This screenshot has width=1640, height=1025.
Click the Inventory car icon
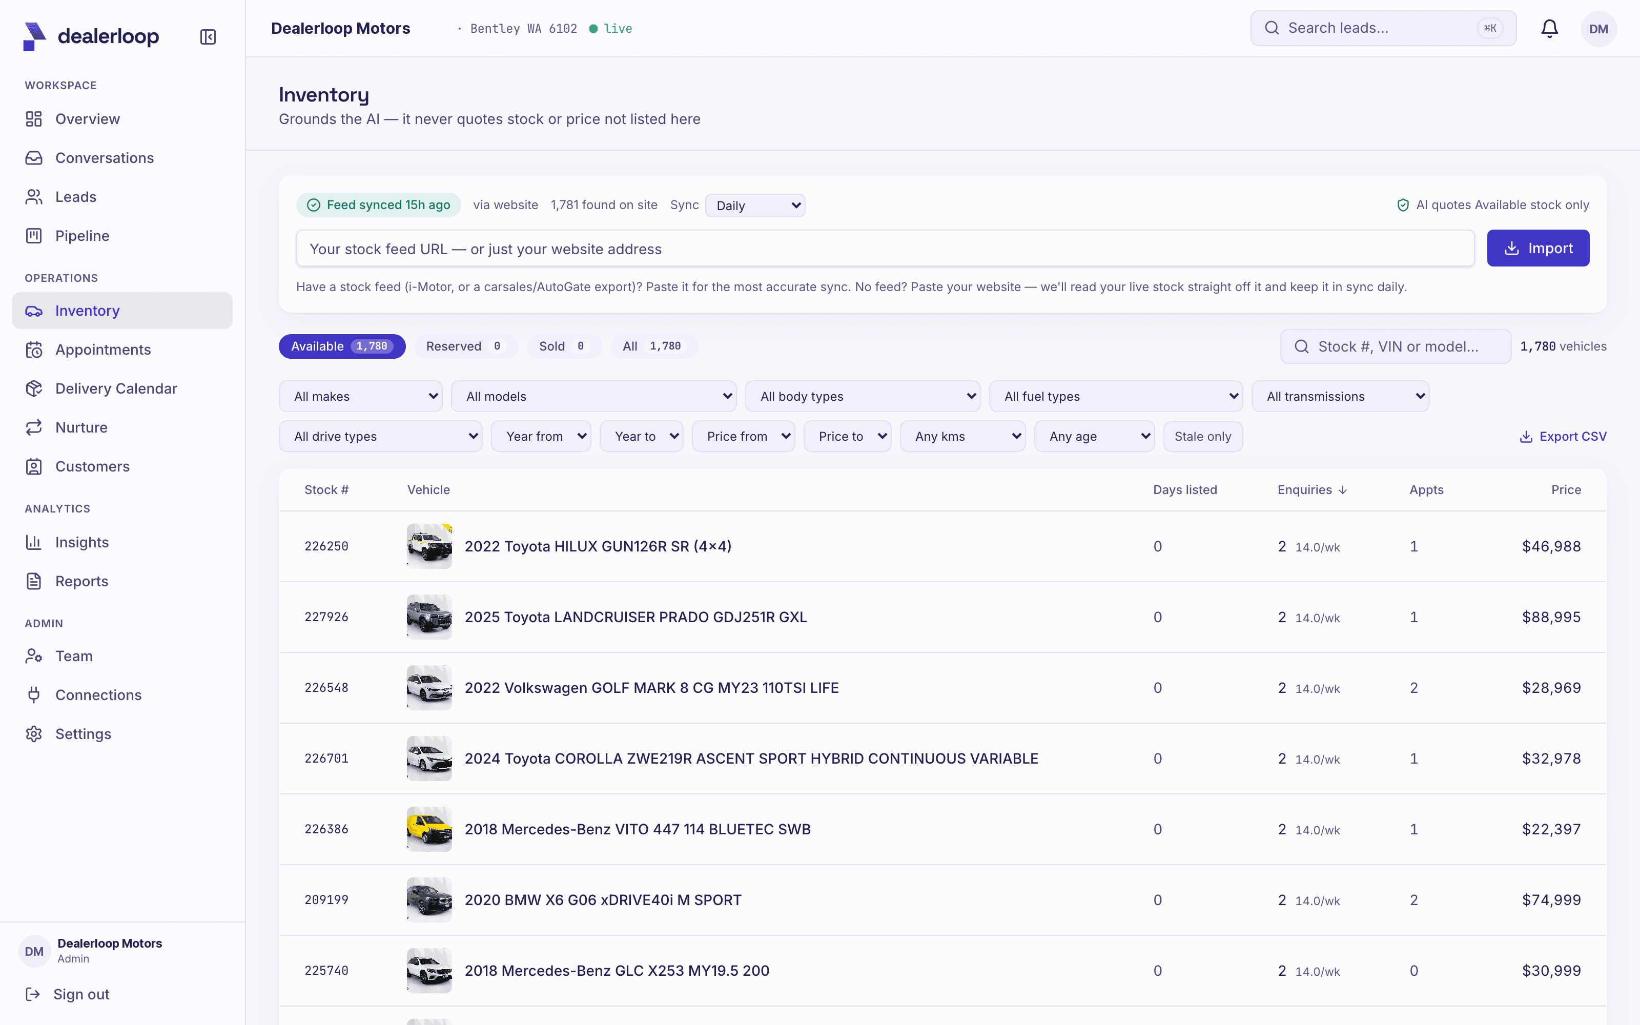(x=34, y=311)
